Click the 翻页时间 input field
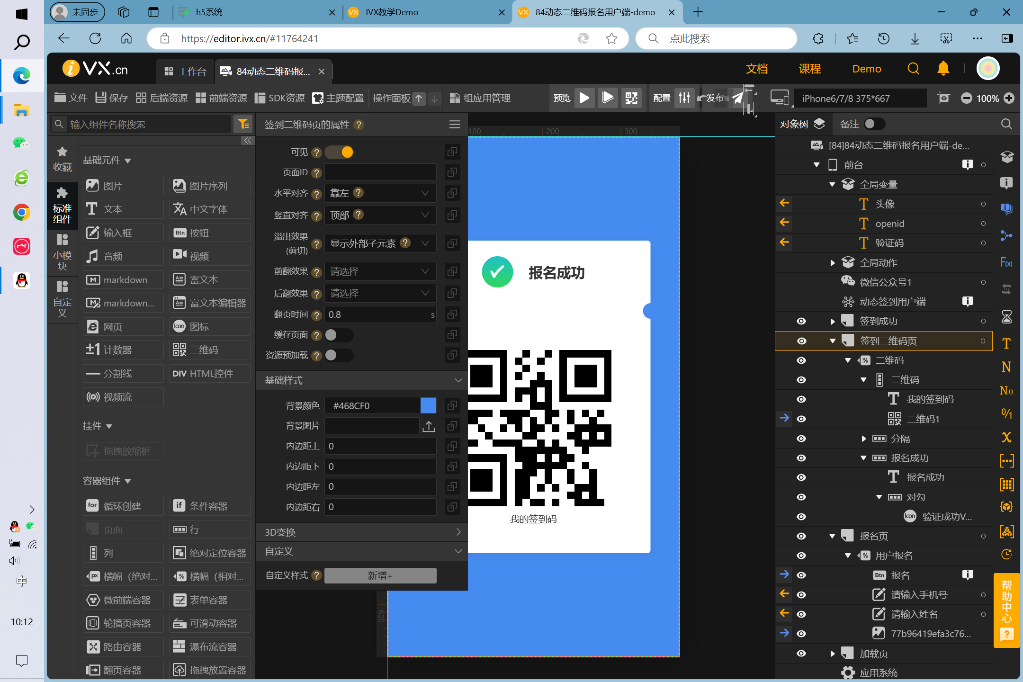This screenshot has height=682, width=1023. click(x=380, y=315)
